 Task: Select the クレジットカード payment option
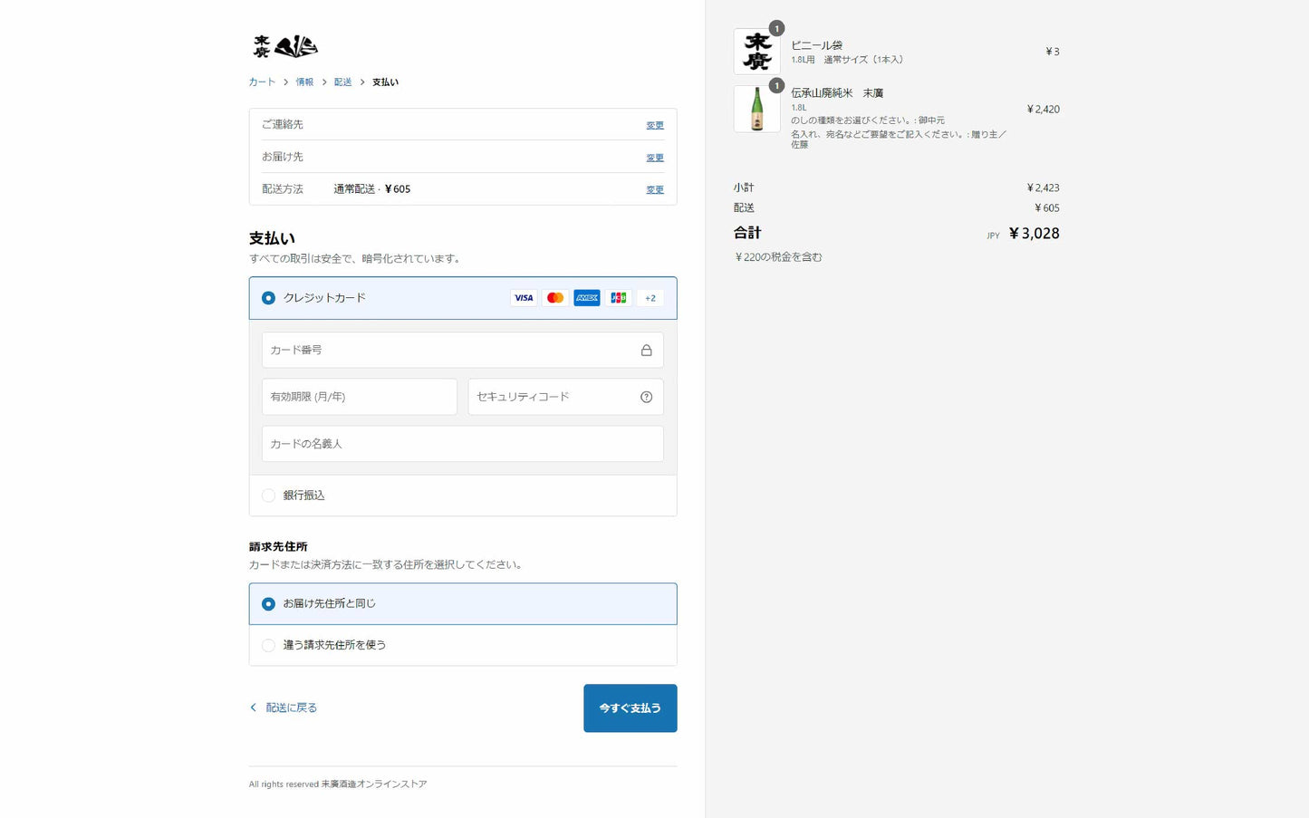(269, 298)
